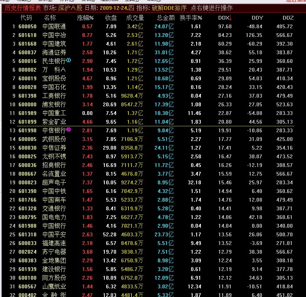Image resolution: width=306 pixels, height=297 pixels.
Task: Click DDY value 126.35 for 中国中冶
Action: pyautogui.click(x=254, y=35)
